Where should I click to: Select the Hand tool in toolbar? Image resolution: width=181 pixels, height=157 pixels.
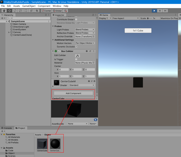pos(4,11)
